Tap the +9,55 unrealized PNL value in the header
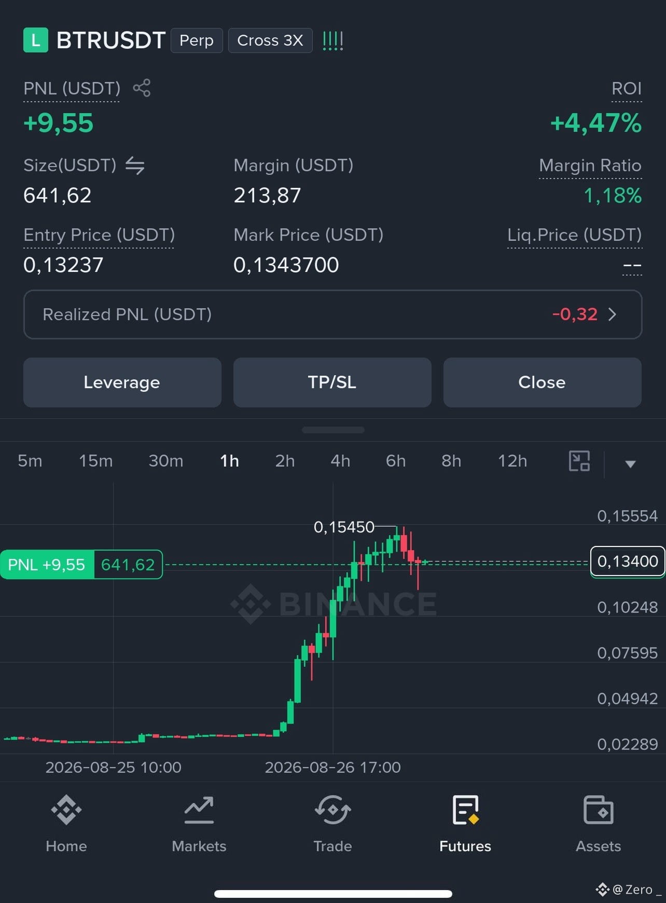The height and width of the screenshot is (903, 666). pyautogui.click(x=59, y=123)
